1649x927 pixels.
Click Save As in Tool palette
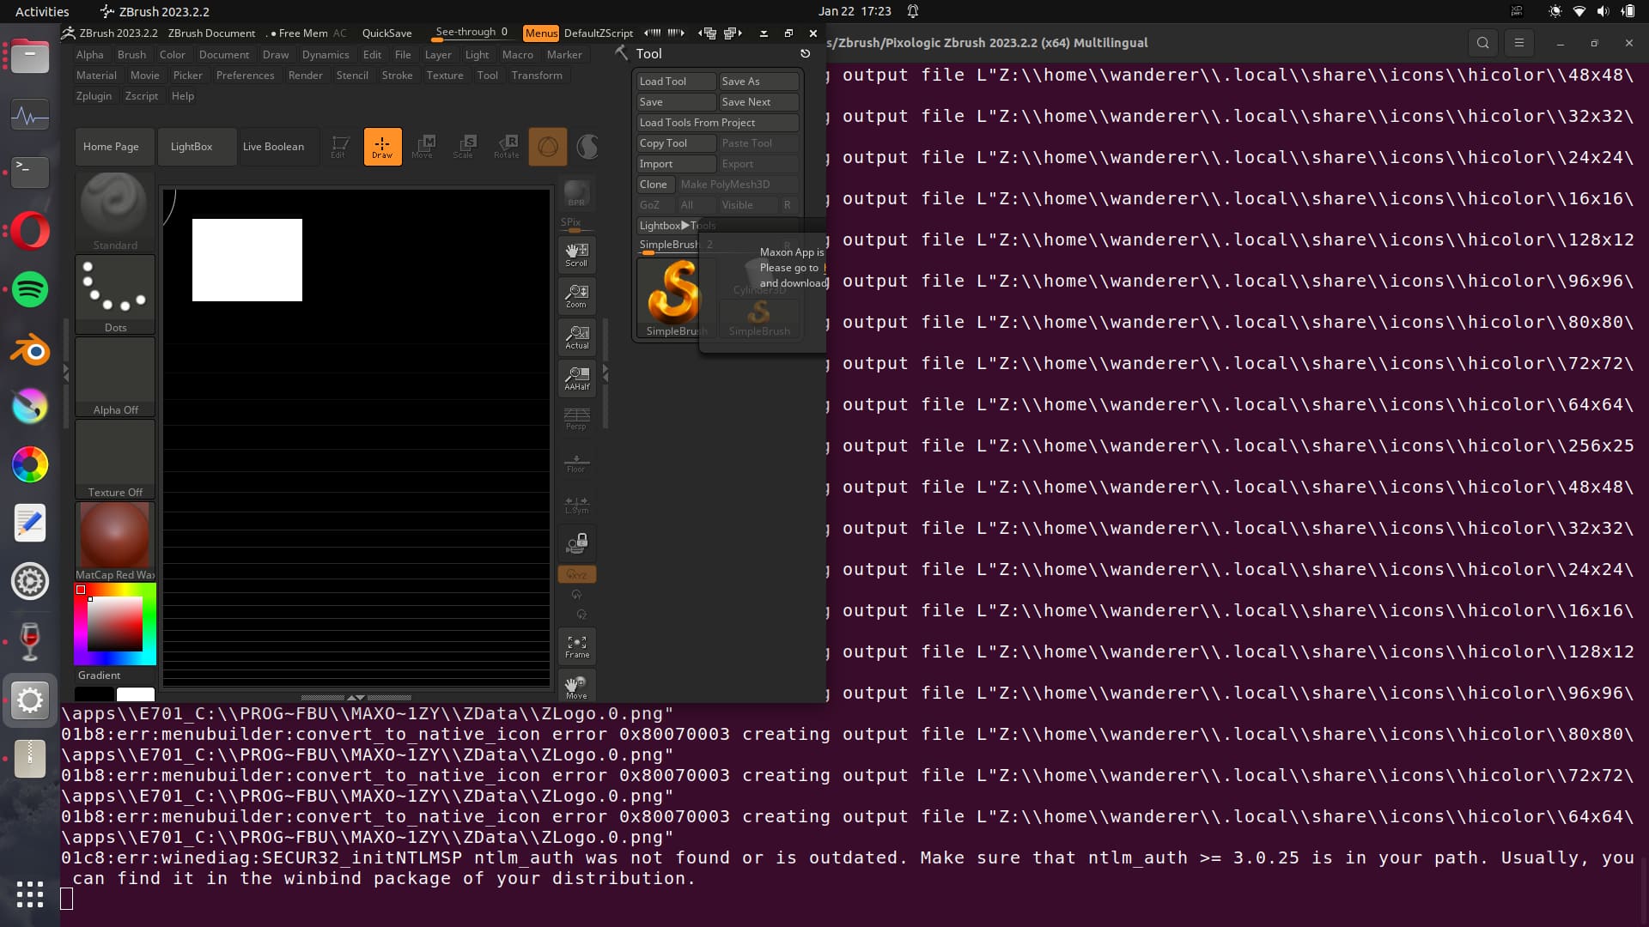pyautogui.click(x=758, y=82)
